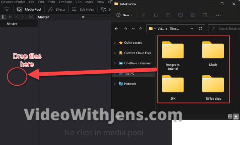The image size is (240, 145).
Task: Click the Tikto... breadcrumb in address bar
Action: 174,29
